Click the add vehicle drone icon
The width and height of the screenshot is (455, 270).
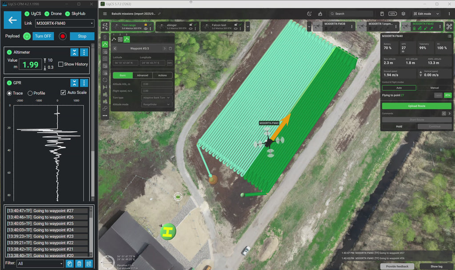(x=449, y=27)
